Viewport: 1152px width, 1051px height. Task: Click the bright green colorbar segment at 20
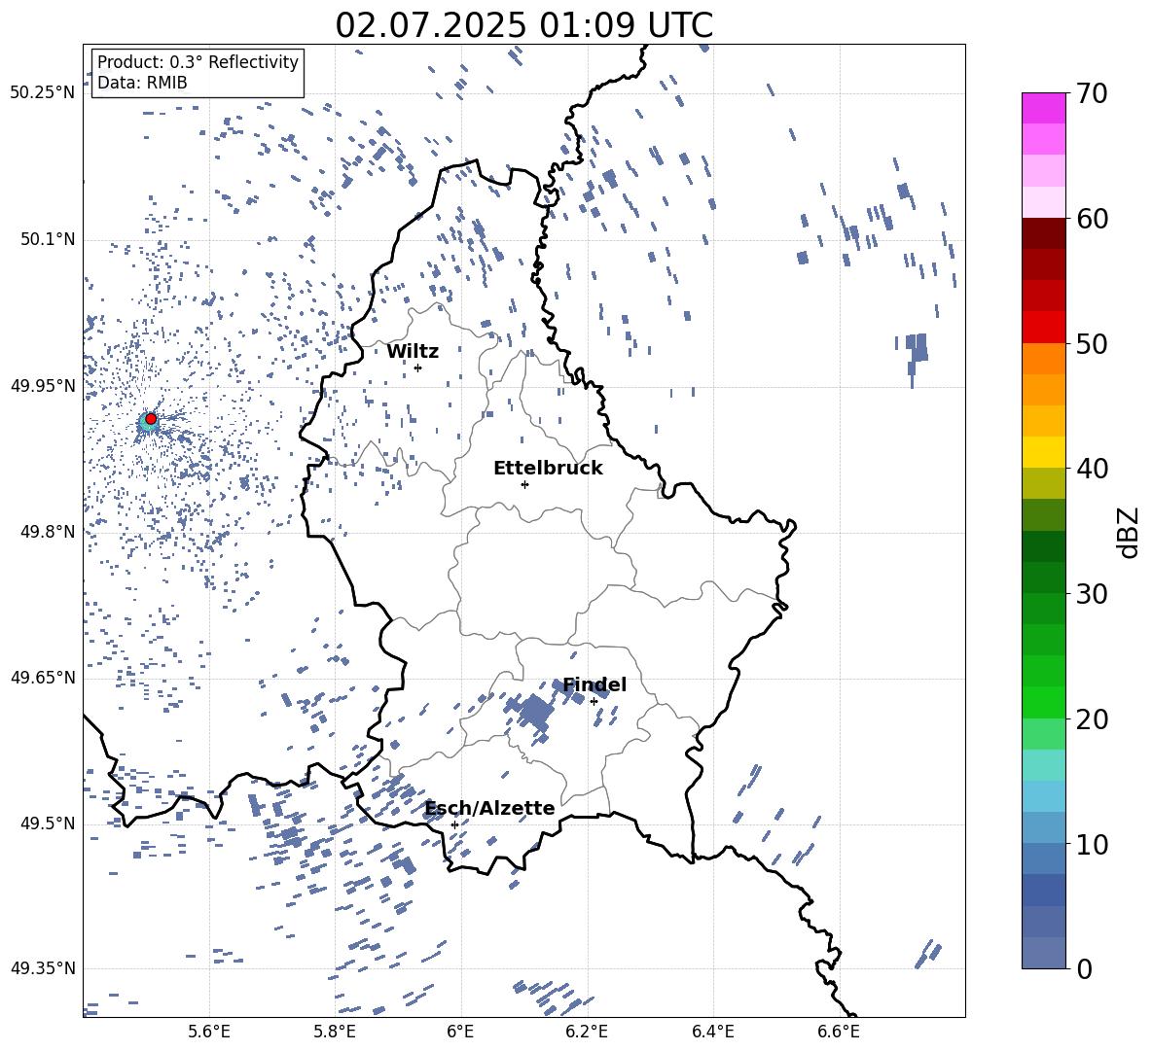1043,702
